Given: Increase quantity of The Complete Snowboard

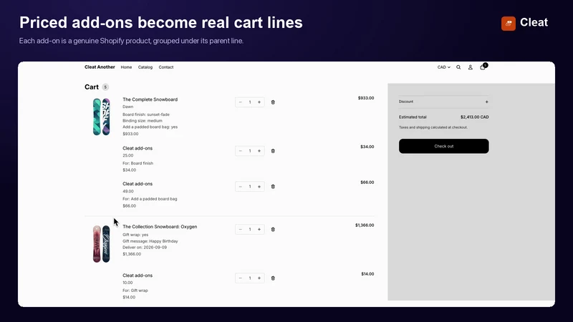Looking at the screenshot, I should 259,102.
